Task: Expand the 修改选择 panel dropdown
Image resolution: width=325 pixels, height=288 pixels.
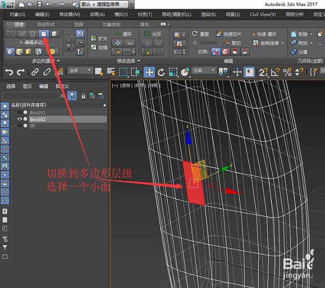Action: coord(138,61)
